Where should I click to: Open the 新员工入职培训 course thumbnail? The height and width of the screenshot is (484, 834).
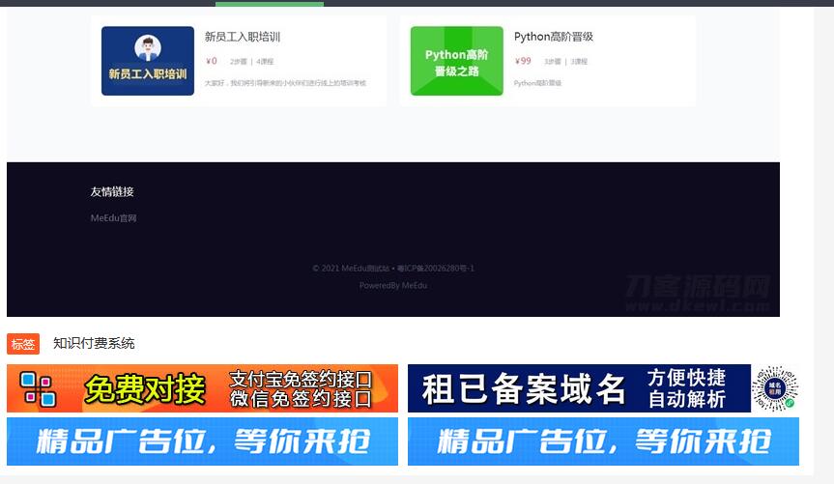(148, 61)
